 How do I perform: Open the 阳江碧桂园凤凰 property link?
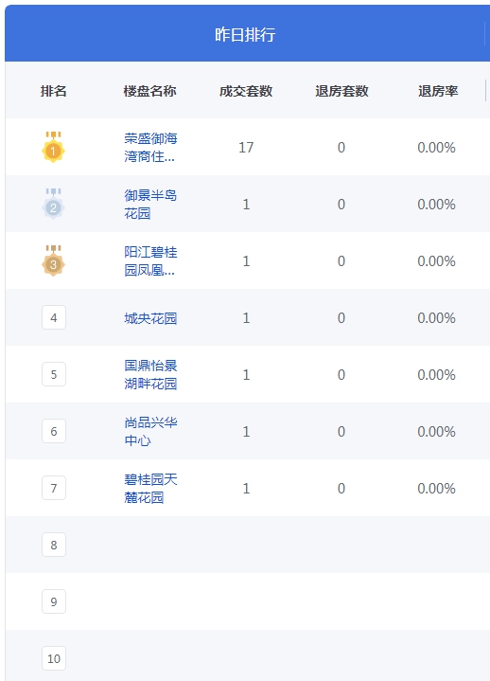[150, 261]
